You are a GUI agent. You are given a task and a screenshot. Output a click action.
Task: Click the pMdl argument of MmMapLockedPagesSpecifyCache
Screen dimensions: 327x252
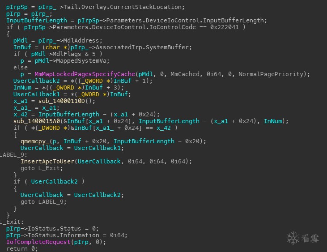[145, 74]
